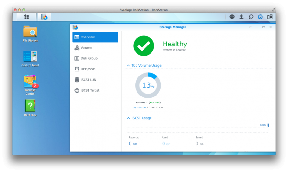The width and height of the screenshot is (288, 172).
Task: Select the Storage Manager taskbar icon
Action: coord(44,17)
